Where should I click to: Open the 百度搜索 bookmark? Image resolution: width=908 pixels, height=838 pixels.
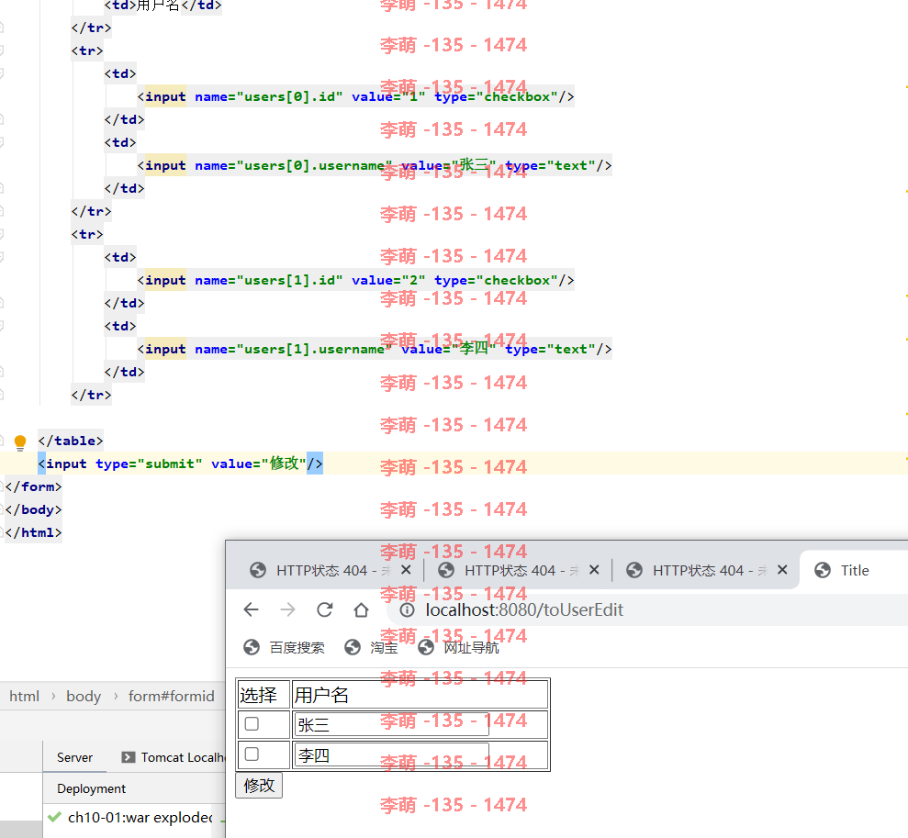(x=284, y=648)
